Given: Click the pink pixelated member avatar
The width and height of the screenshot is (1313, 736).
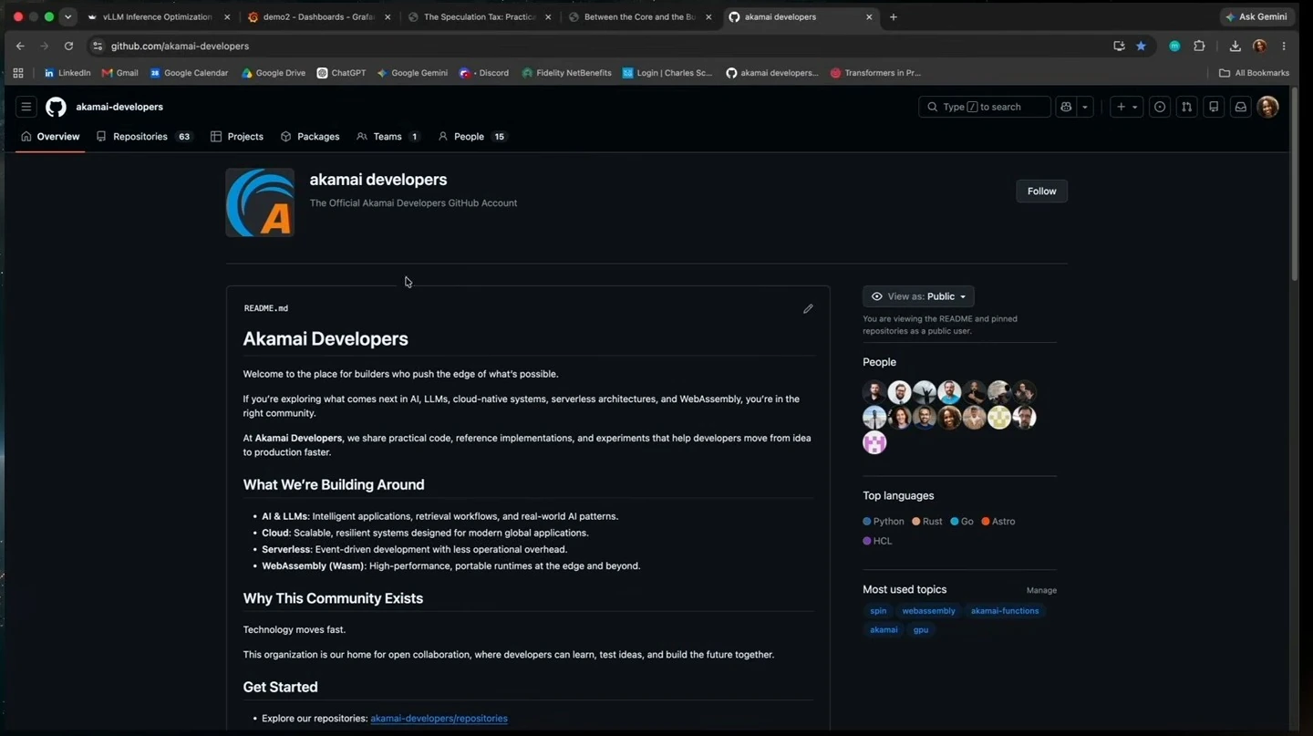Looking at the screenshot, I should tap(874, 443).
